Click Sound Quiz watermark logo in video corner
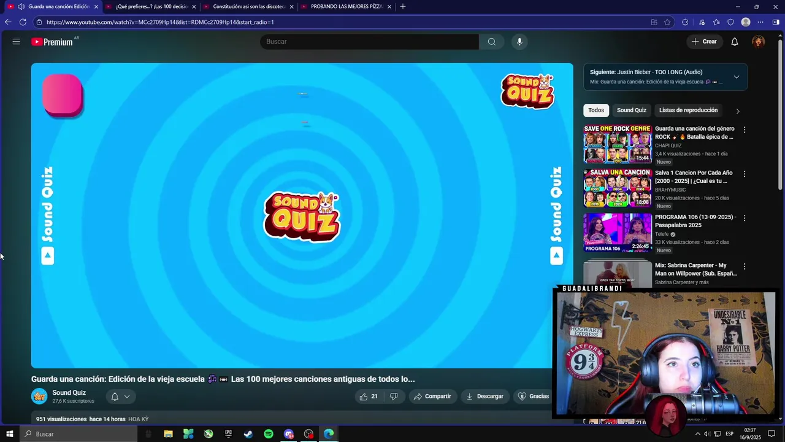This screenshot has width=785, height=442. [527, 91]
